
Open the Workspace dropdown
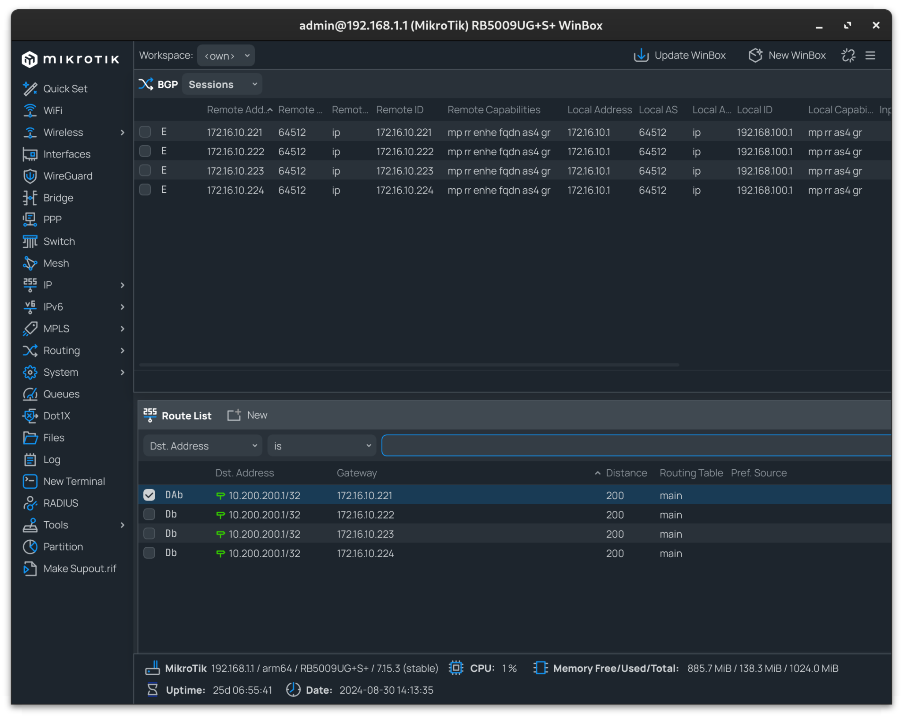226,56
